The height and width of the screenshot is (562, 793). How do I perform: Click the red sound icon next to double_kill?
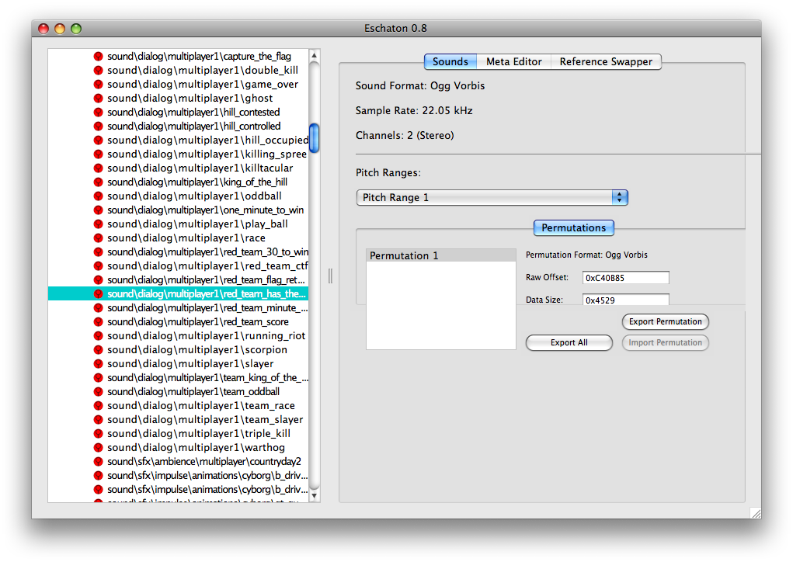tap(99, 71)
